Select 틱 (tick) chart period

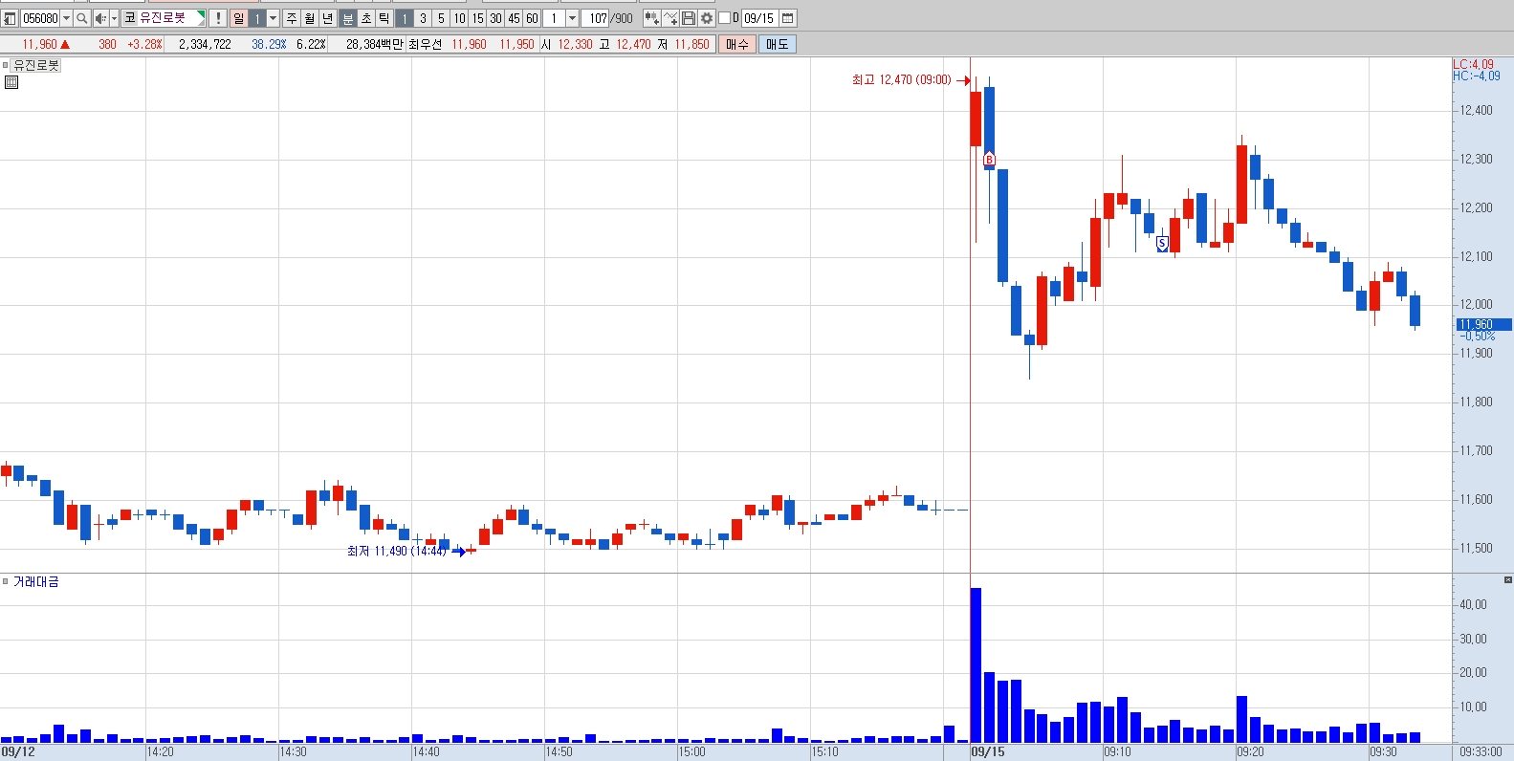[x=384, y=18]
